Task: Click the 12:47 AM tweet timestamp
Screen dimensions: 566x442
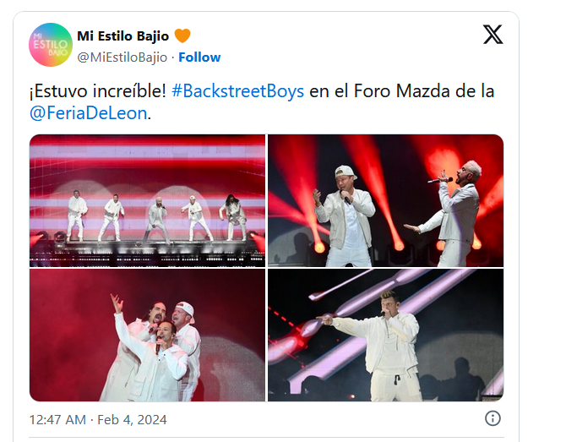Action: point(57,419)
